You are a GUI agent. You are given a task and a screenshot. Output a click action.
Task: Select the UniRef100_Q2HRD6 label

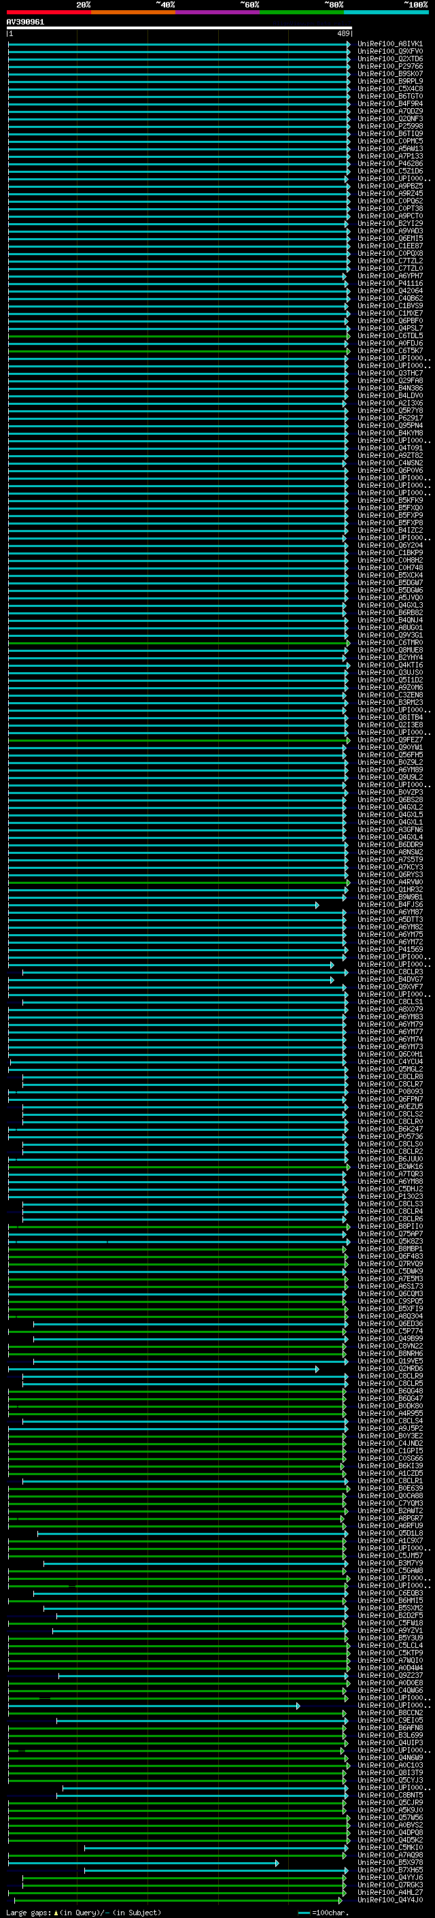[390, 1368]
